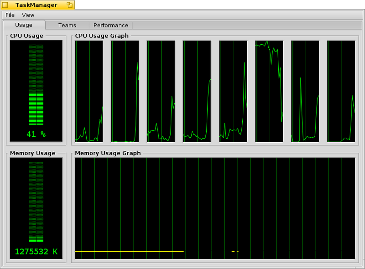The width and height of the screenshot is (365, 269).
Task: Click the 41 % CPU readout
Action: click(36, 134)
